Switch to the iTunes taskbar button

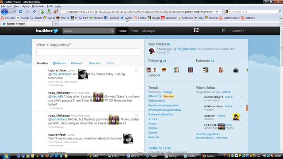point(153,156)
